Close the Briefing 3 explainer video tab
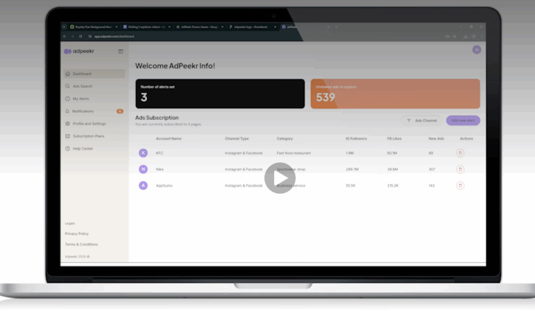This screenshot has width=535, height=311. click(169, 27)
